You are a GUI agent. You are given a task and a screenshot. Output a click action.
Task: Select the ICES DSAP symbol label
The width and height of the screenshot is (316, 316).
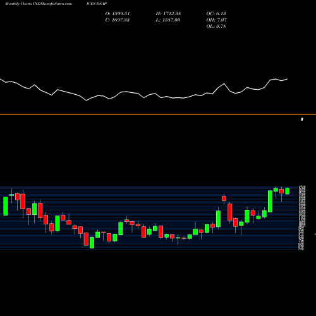click(x=97, y=4)
